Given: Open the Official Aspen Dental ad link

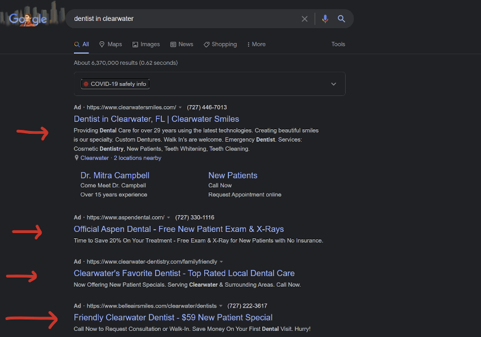Looking at the screenshot, I should coord(179,229).
